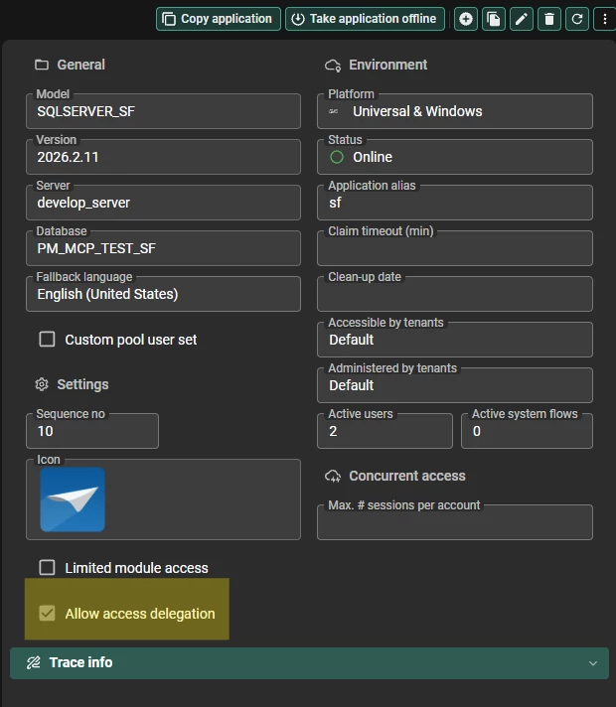
Task: Click the Clean-up date field
Action: click(455, 294)
